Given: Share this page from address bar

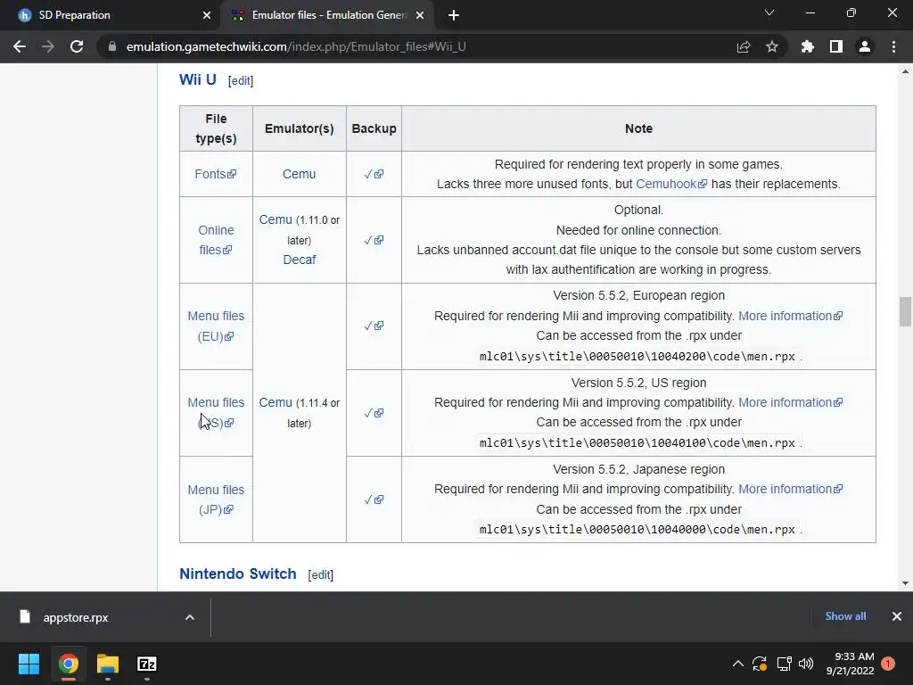Looking at the screenshot, I should tap(744, 46).
